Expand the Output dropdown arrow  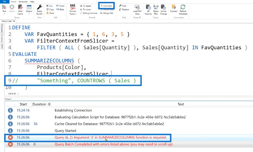[29, 14]
